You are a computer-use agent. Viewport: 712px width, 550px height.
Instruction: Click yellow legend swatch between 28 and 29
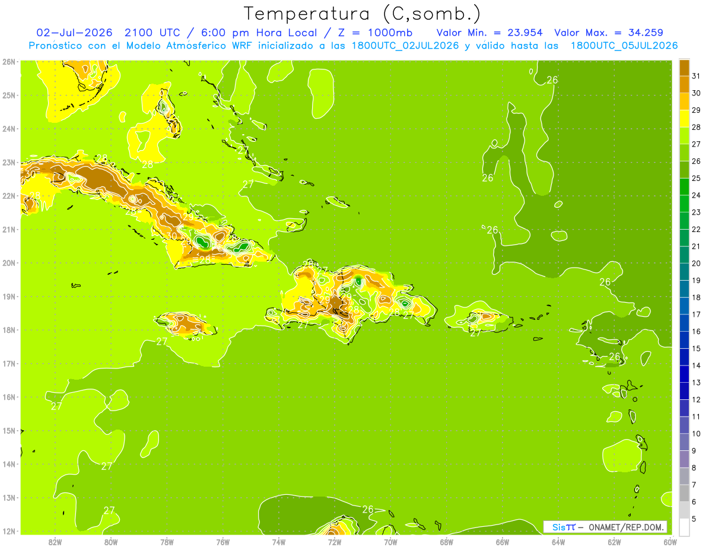pos(684,119)
